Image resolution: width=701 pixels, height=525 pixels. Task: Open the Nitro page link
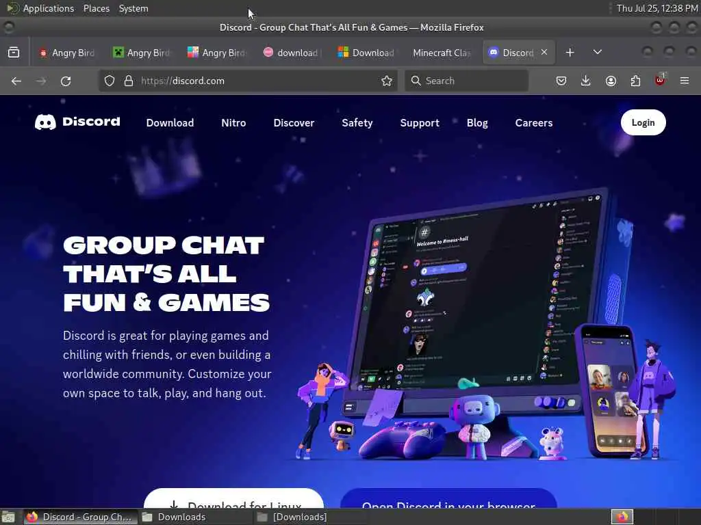coord(233,123)
